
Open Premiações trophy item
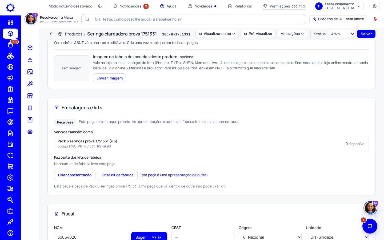pyautogui.click(x=284, y=6)
